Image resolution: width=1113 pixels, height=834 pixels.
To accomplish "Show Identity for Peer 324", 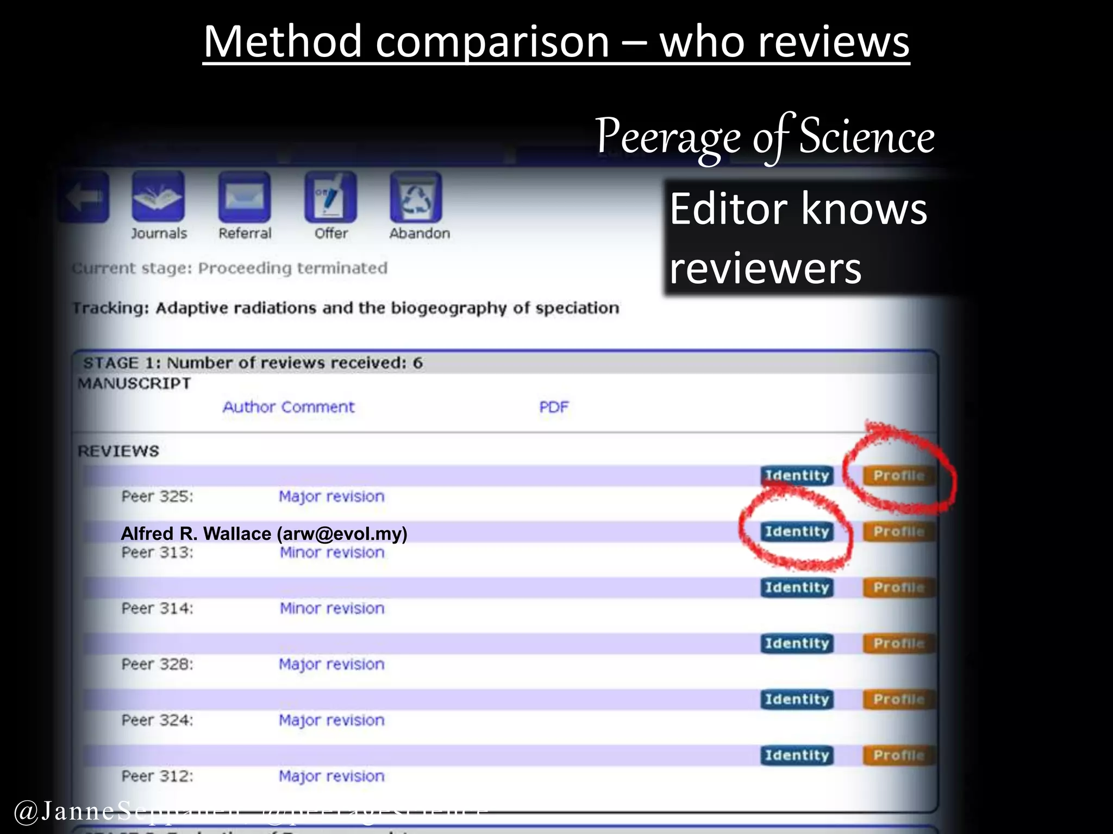I will click(797, 699).
